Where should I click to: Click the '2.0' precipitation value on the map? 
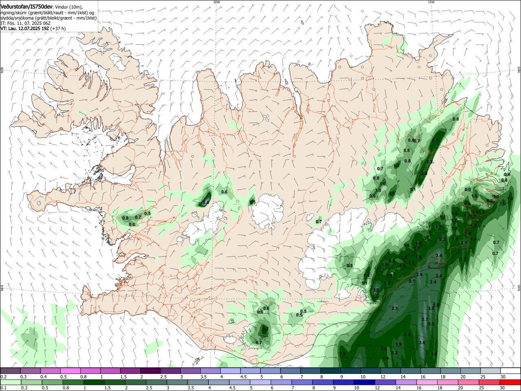point(424,174)
